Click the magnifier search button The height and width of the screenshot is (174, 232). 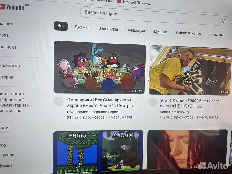tap(224, 21)
